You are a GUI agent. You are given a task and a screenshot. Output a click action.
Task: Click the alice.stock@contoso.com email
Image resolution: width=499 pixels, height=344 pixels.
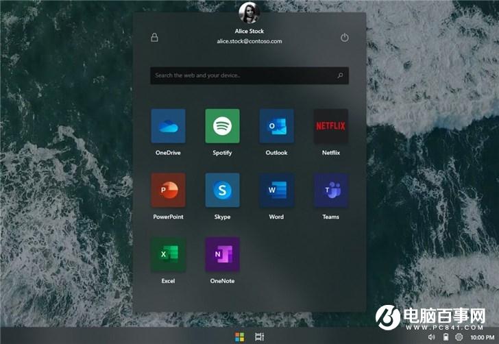point(249,41)
